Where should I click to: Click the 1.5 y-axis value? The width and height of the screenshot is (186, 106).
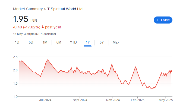15,84
